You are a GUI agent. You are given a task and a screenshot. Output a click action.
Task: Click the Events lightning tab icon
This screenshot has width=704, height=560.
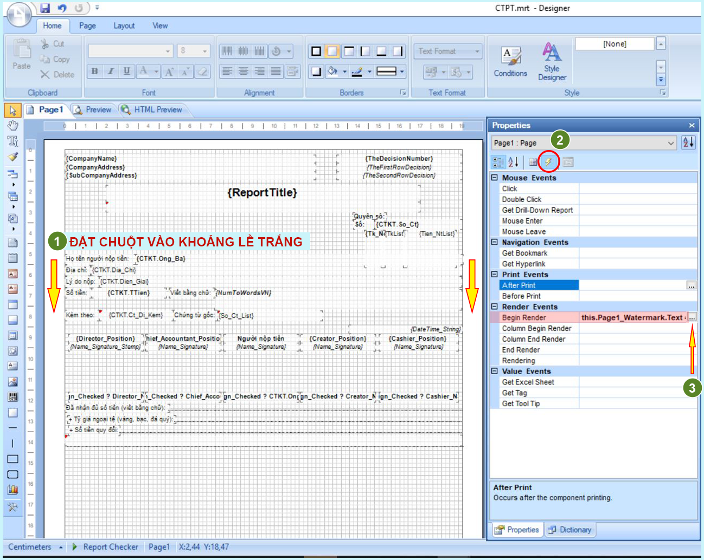click(x=548, y=161)
